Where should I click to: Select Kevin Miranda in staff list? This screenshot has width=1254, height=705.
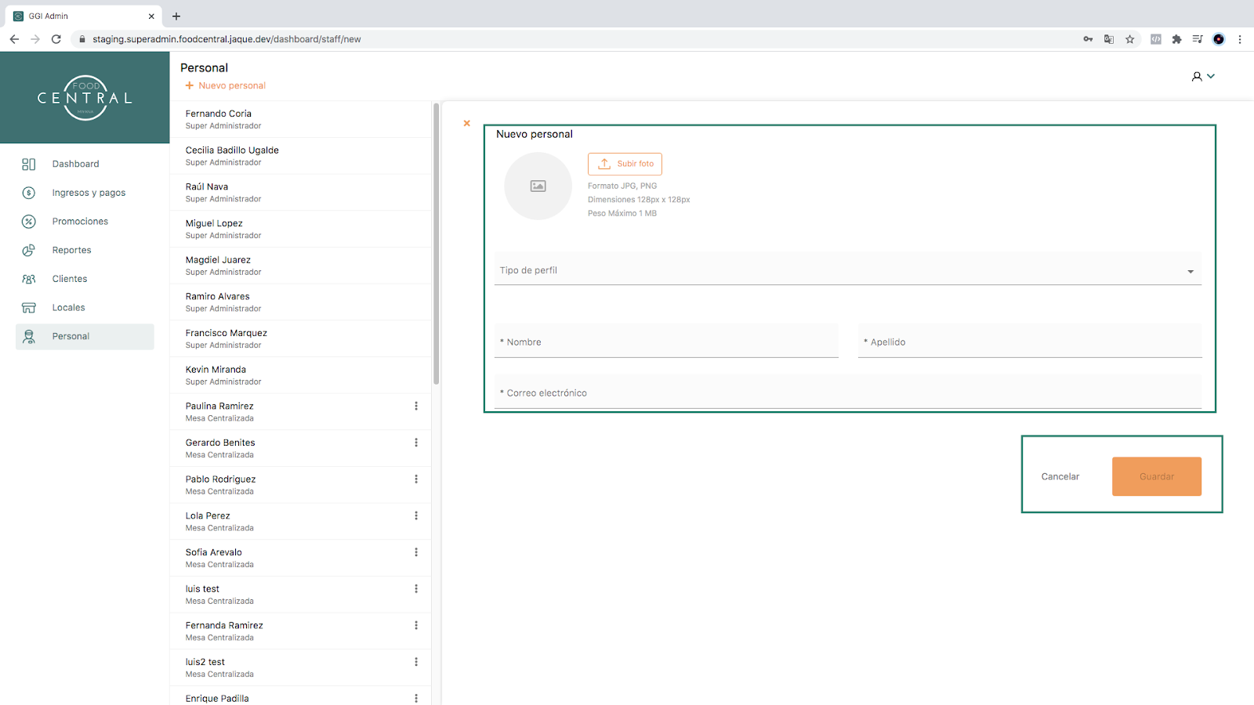click(x=300, y=375)
